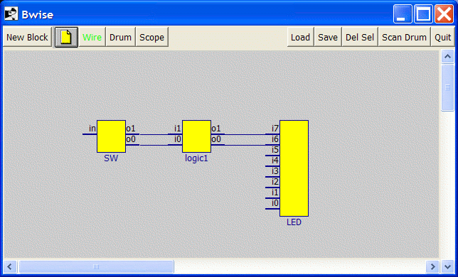Click Del Sel to delete selection

coord(360,37)
